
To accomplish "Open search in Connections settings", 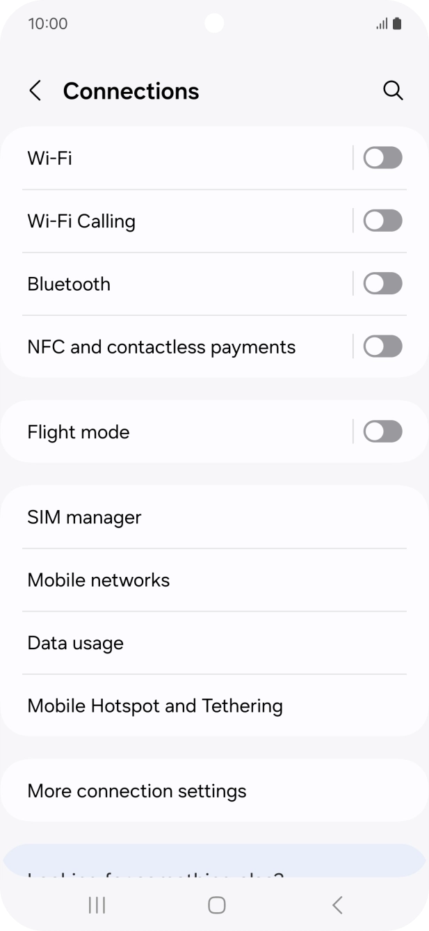I will click(394, 90).
